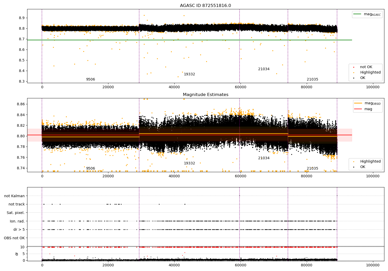Click the 5 tick on the dr axis
Image resolution: width=388 pixels, height=271 pixels.
[x=24, y=254]
